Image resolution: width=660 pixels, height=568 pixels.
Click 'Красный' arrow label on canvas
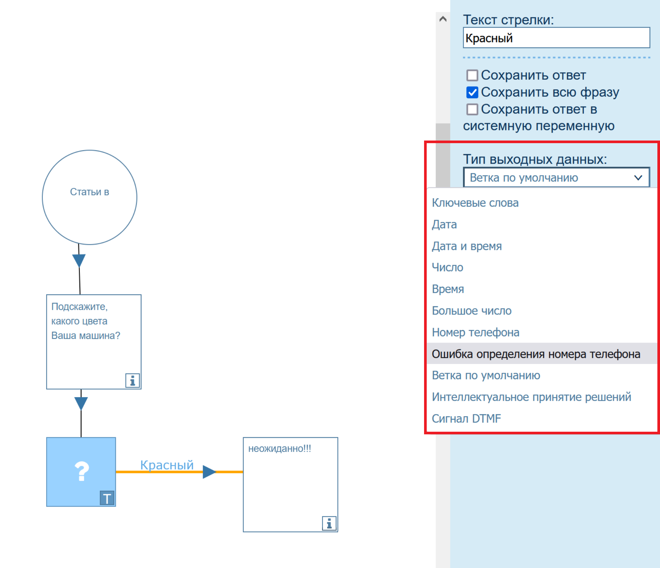click(x=167, y=465)
